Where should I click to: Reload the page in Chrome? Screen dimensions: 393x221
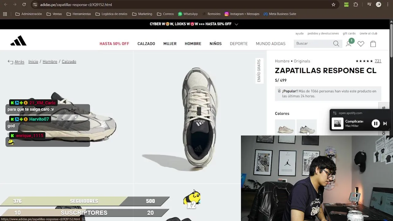24,5
